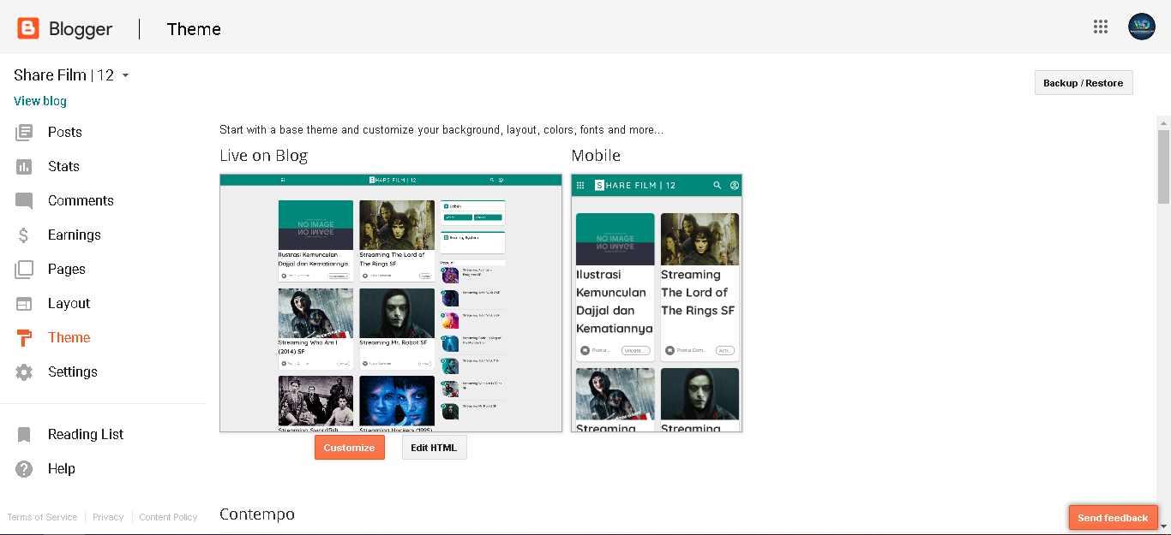Screen dimensions: 1171x535
Task: Click the orange Customize button
Action: click(349, 448)
